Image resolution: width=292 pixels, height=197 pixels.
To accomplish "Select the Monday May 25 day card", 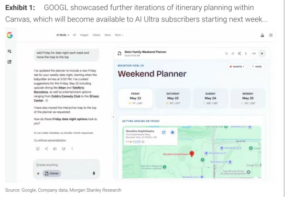I will coord(248,98).
